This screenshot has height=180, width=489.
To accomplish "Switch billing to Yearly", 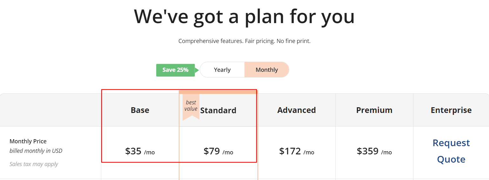I will pos(222,70).
